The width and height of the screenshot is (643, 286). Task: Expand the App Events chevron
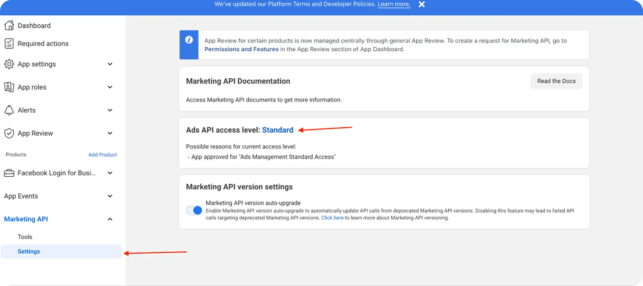tap(110, 196)
